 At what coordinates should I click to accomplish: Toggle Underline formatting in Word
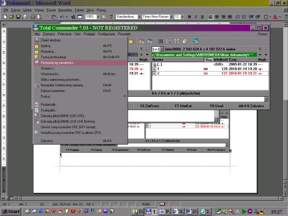point(202,17)
